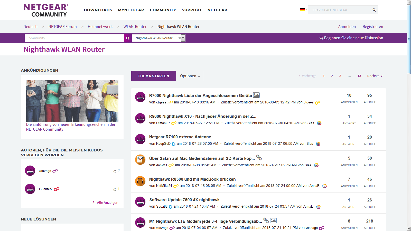Click the NETGEAR Community logo

(46, 10)
